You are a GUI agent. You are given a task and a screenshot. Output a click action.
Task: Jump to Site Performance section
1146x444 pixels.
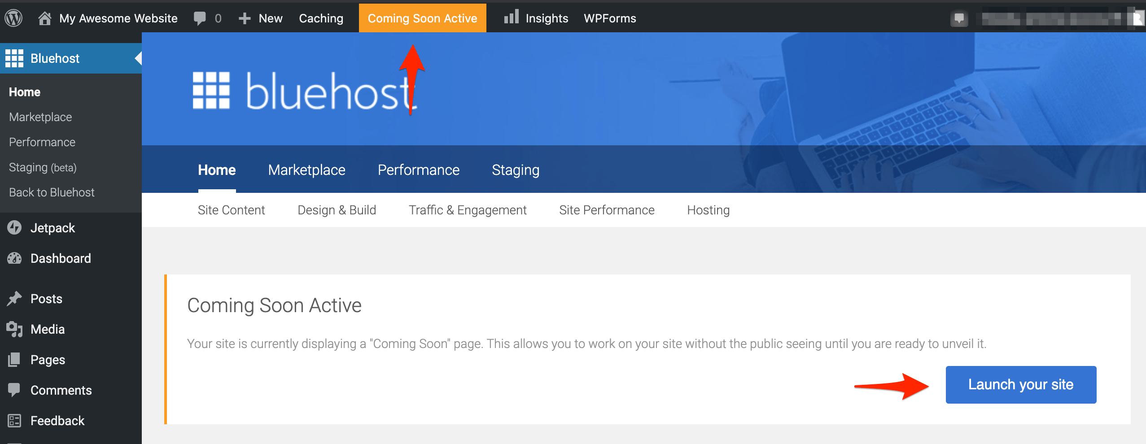pyautogui.click(x=607, y=210)
